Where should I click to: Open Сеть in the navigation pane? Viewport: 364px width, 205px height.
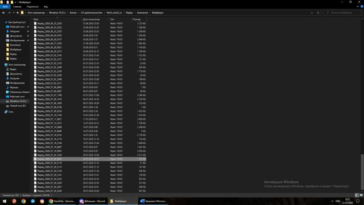[11, 112]
